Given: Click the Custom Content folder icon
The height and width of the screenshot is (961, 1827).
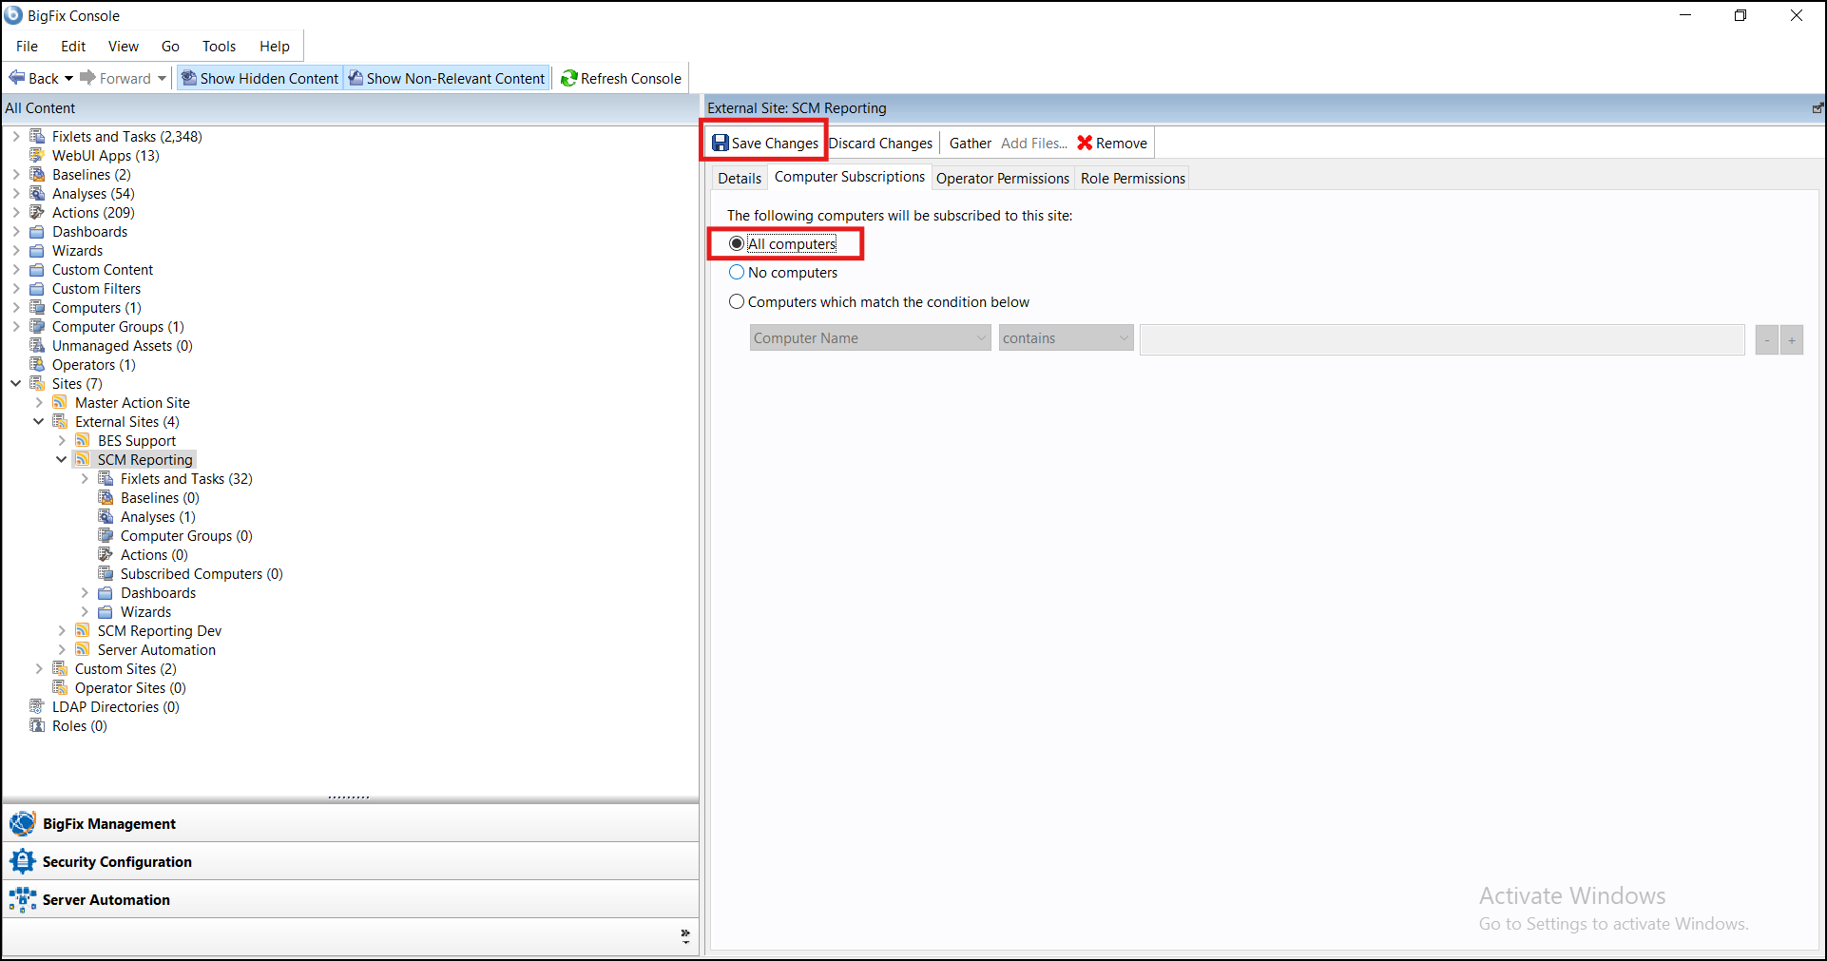Looking at the screenshot, I should point(37,269).
